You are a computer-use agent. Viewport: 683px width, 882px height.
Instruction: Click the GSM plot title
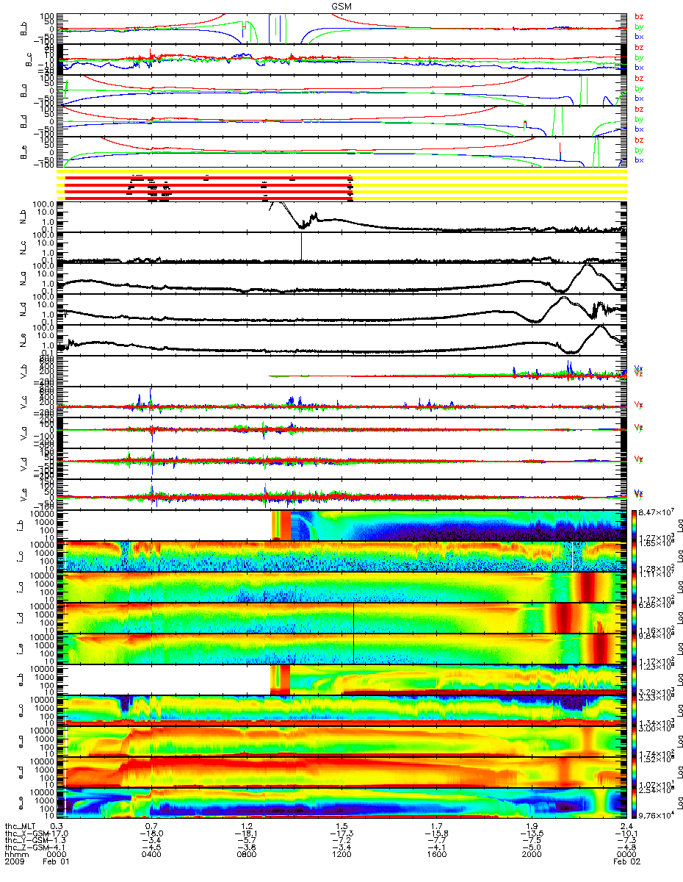click(x=340, y=6)
